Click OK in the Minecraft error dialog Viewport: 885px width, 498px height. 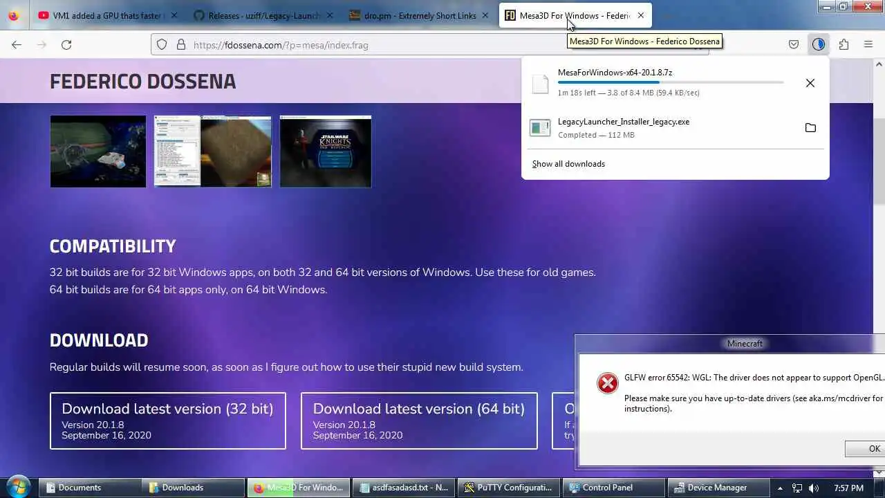click(x=866, y=449)
